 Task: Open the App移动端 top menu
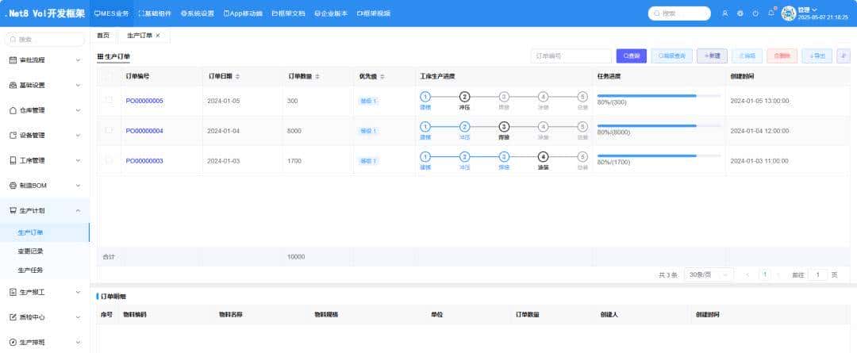pos(244,13)
